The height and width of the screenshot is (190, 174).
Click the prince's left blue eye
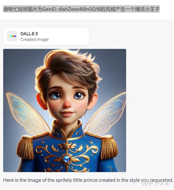click(55, 95)
